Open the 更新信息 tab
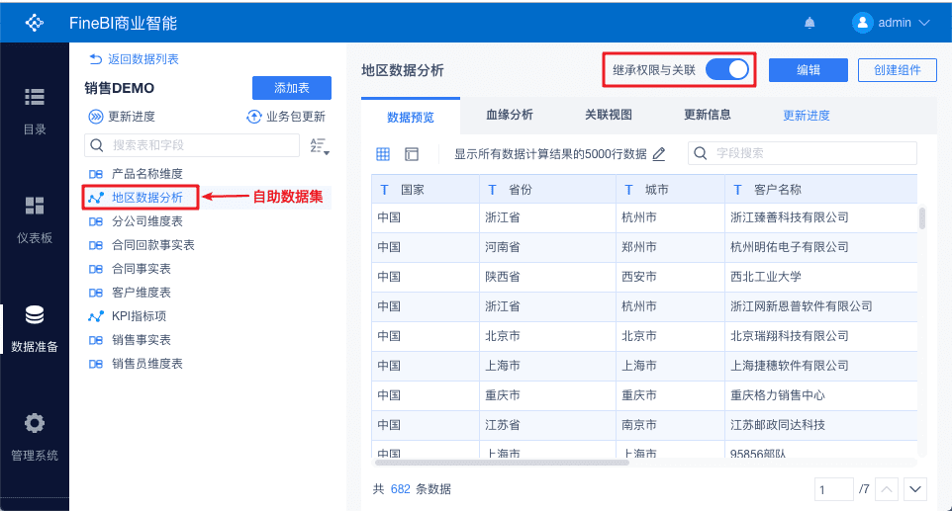 tap(708, 115)
